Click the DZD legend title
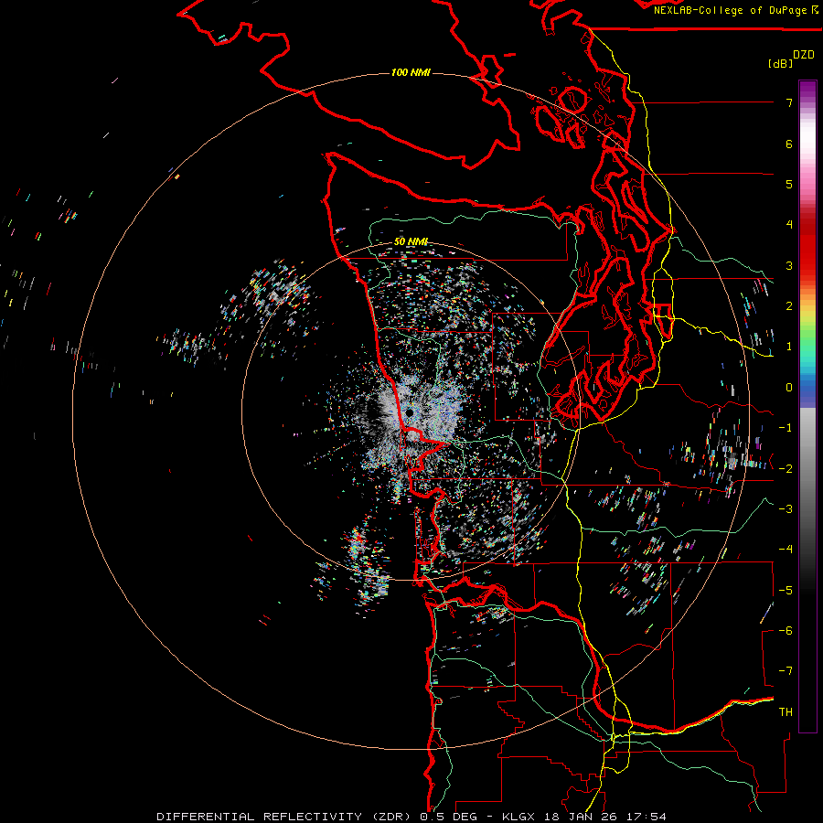The height and width of the screenshot is (823, 823). tap(804, 55)
